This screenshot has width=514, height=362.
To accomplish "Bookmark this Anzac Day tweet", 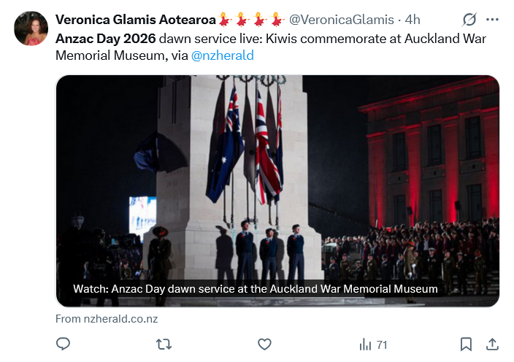I will click(466, 344).
